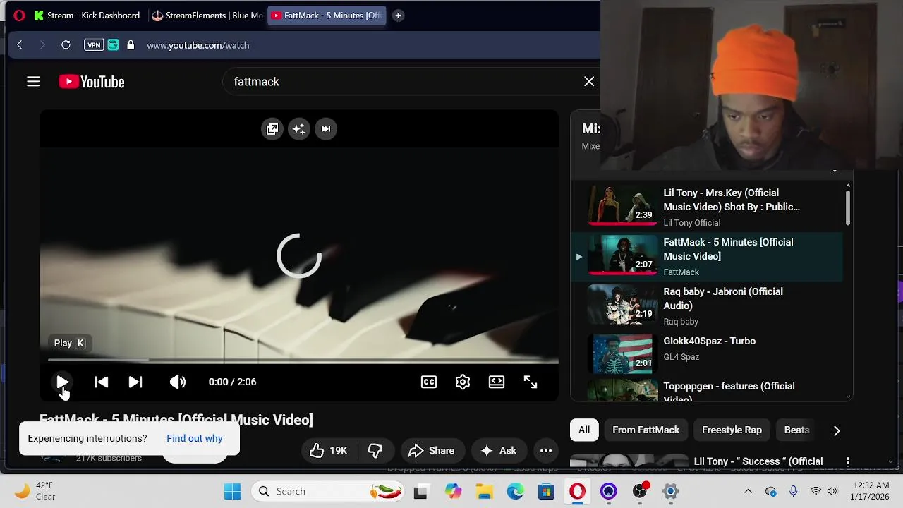Clear the search query with X

pyautogui.click(x=589, y=82)
